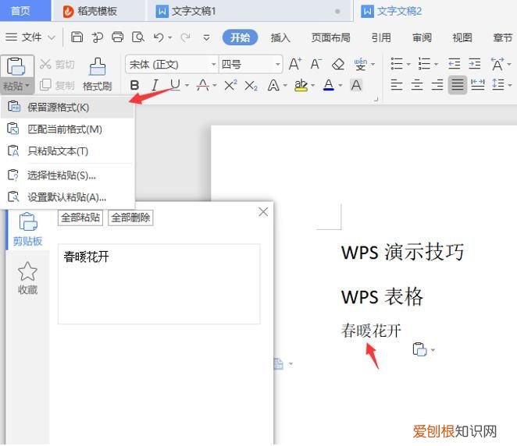The height and width of the screenshot is (446, 517).
Task: Click the Print icon
Action: coord(117,37)
